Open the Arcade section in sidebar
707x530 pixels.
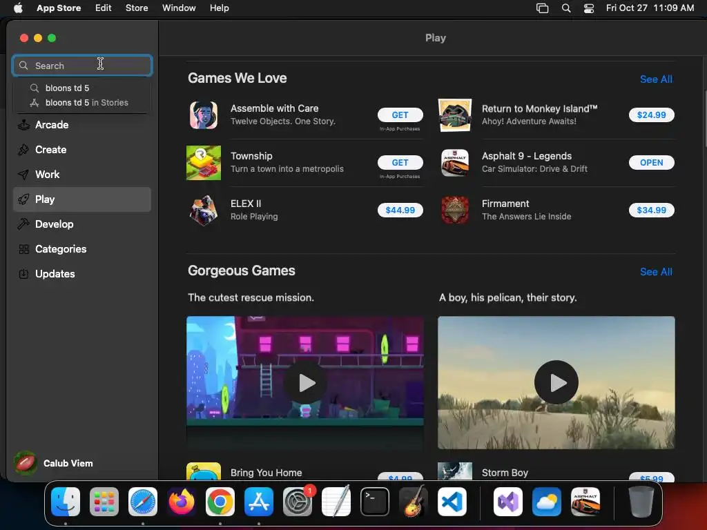tap(81, 125)
